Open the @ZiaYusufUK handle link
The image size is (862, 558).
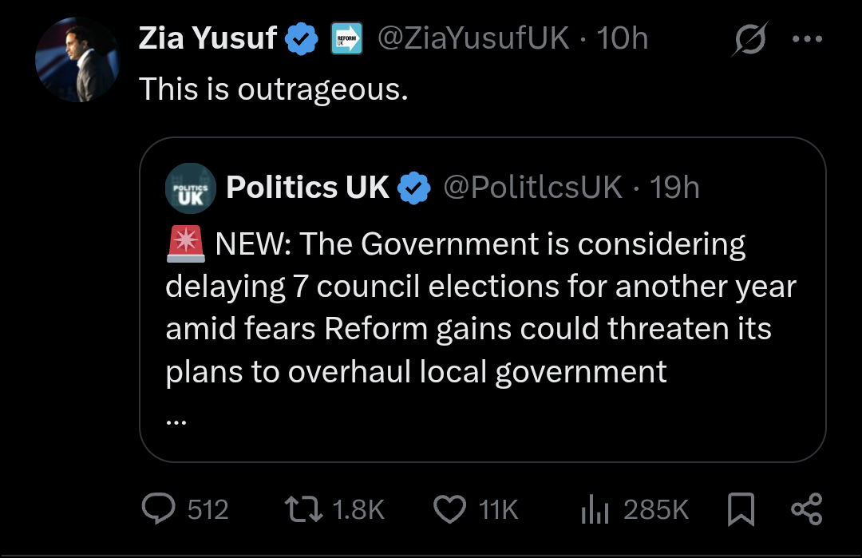473,38
